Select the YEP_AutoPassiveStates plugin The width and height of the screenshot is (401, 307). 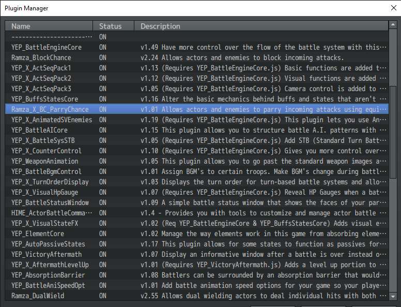[x=197, y=244]
